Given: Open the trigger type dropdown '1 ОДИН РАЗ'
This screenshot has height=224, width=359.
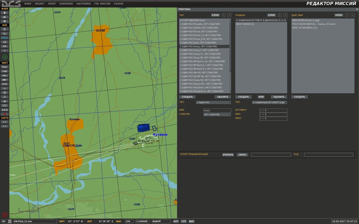Looking at the screenshot, I should coord(214,103).
